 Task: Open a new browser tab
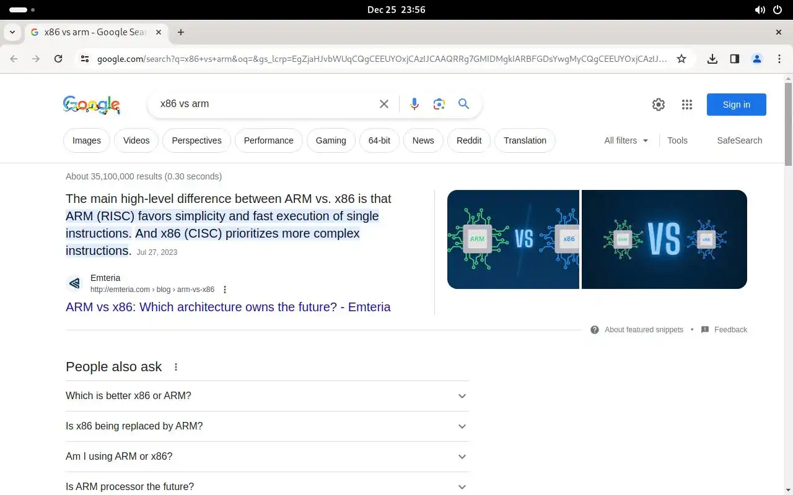[x=181, y=32]
